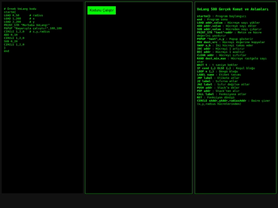
Task: Click the 'PRINT_STR "text"+addr' reference entry
Action: pos(229,34)
